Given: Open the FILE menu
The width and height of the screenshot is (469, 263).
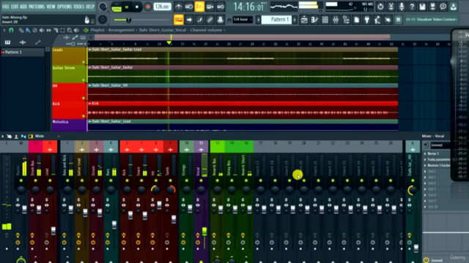Looking at the screenshot, I should click(x=5, y=7).
